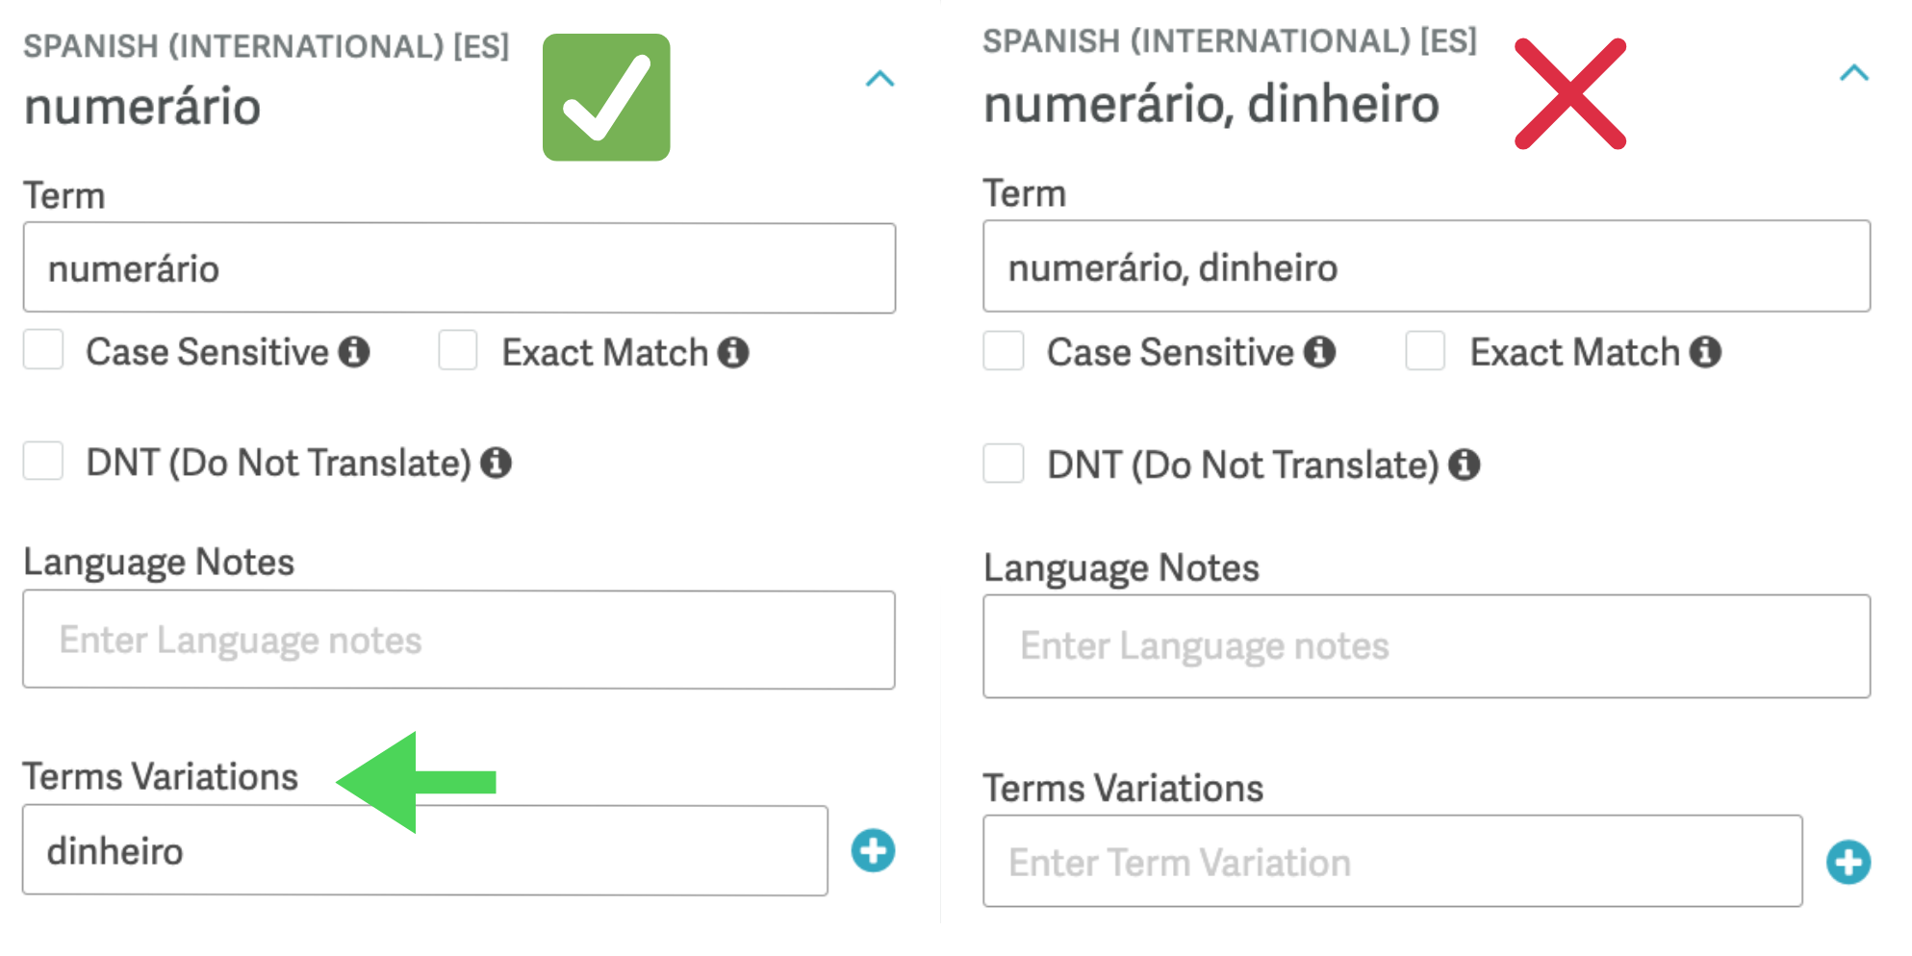Click Case Sensitive info icon in right panel

(1319, 352)
